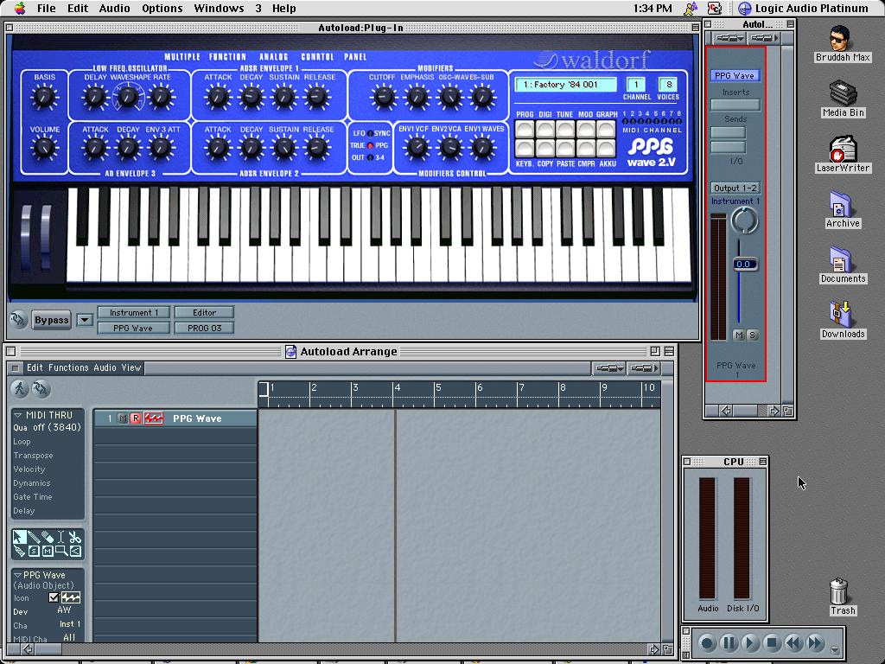Open the LaserWriter desktop icon
This screenshot has height=664, width=885.
843,155
